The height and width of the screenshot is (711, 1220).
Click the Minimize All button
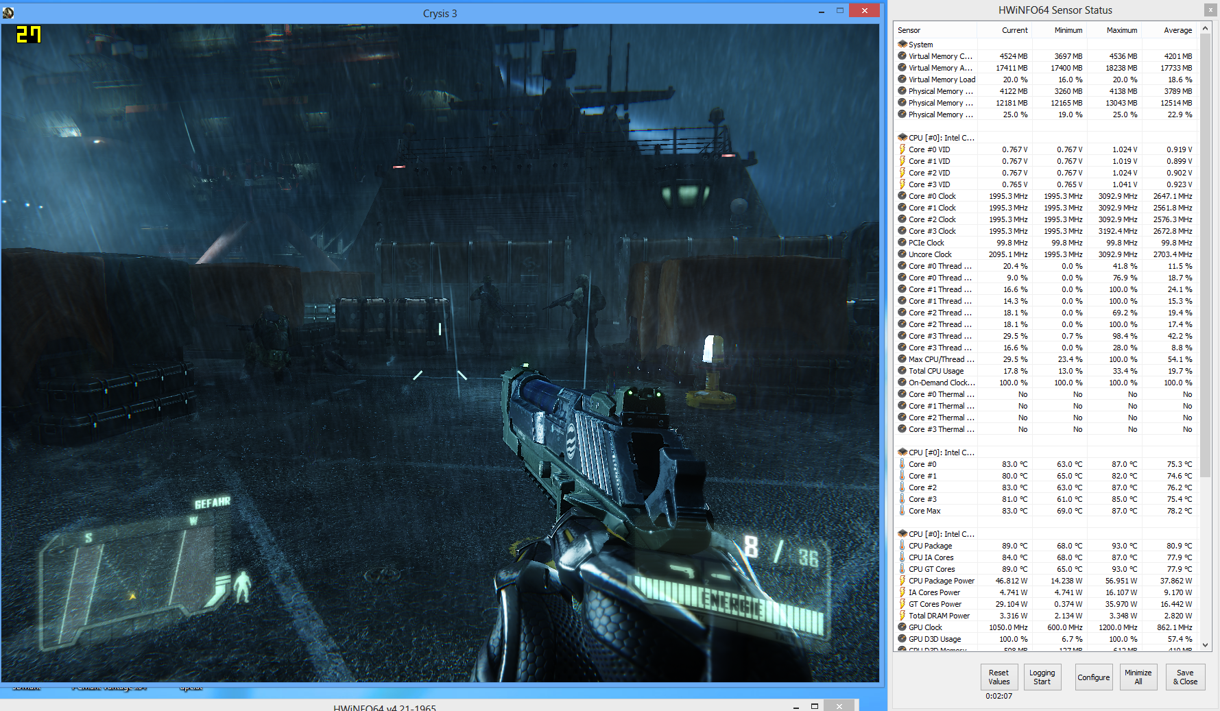[x=1138, y=677]
